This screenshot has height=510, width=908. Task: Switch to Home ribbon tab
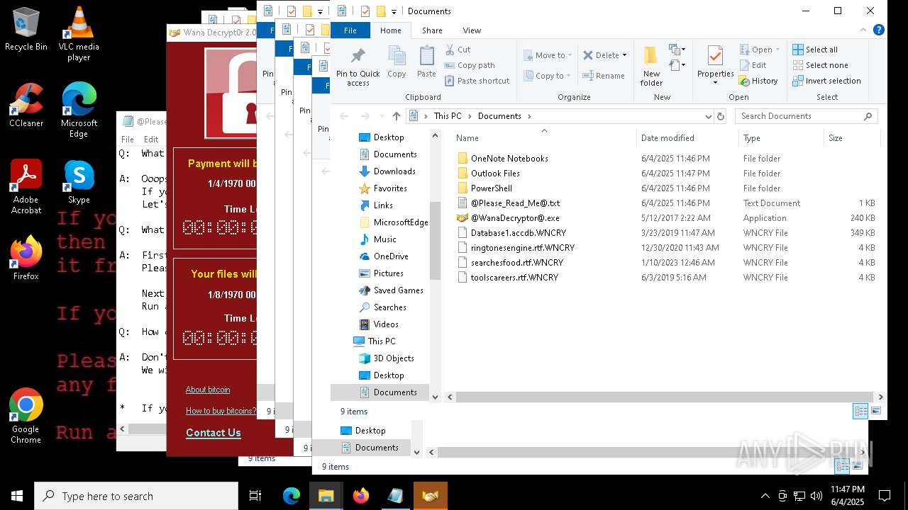(x=391, y=30)
